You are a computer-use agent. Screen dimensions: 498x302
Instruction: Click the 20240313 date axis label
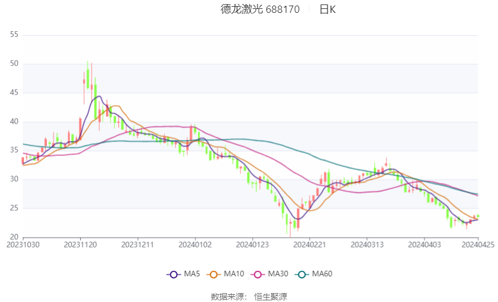pos(366,244)
